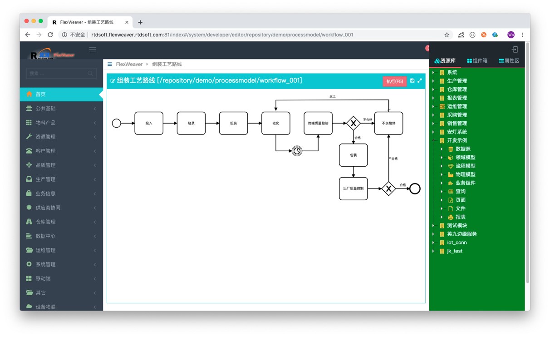Image resolution: width=550 pixels, height=337 pixels.
Task: Expand the 流程模型 tree folder
Action: coord(442,166)
